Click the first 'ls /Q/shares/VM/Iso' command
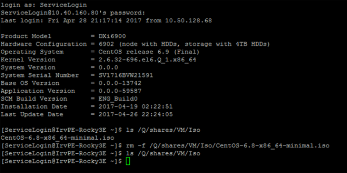Image resolution: width=347 pixels, height=173 pixels. pyautogui.click(x=163, y=130)
